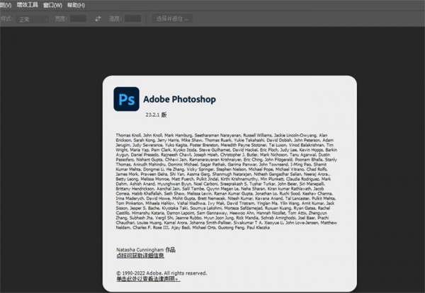The height and width of the screenshot is (293, 425).
Task: Click the swap width and height icon
Action: [98, 18]
